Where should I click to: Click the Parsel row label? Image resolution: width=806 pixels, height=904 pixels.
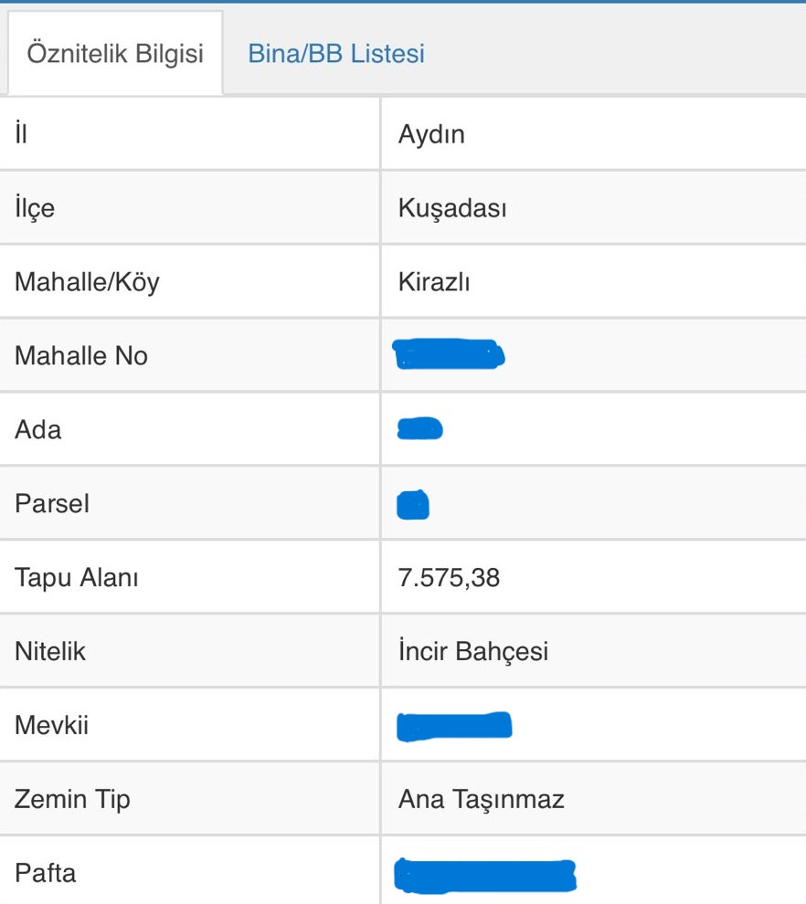(x=52, y=503)
